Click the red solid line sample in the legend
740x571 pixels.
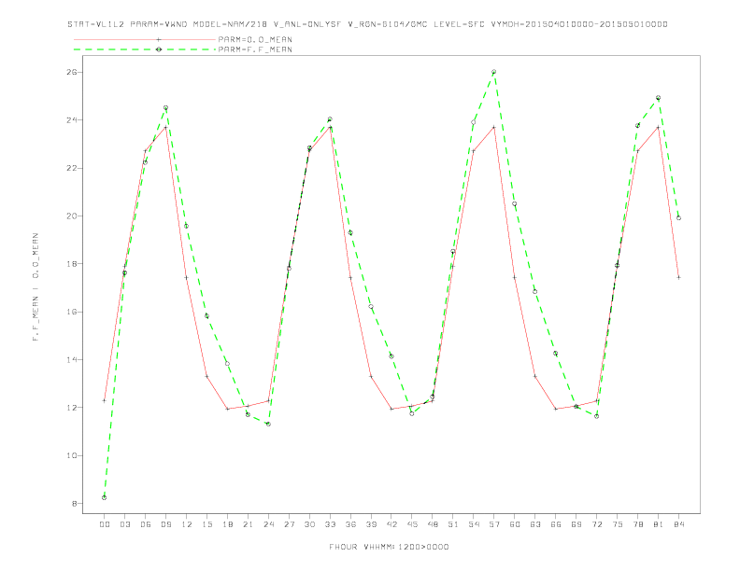(145, 39)
